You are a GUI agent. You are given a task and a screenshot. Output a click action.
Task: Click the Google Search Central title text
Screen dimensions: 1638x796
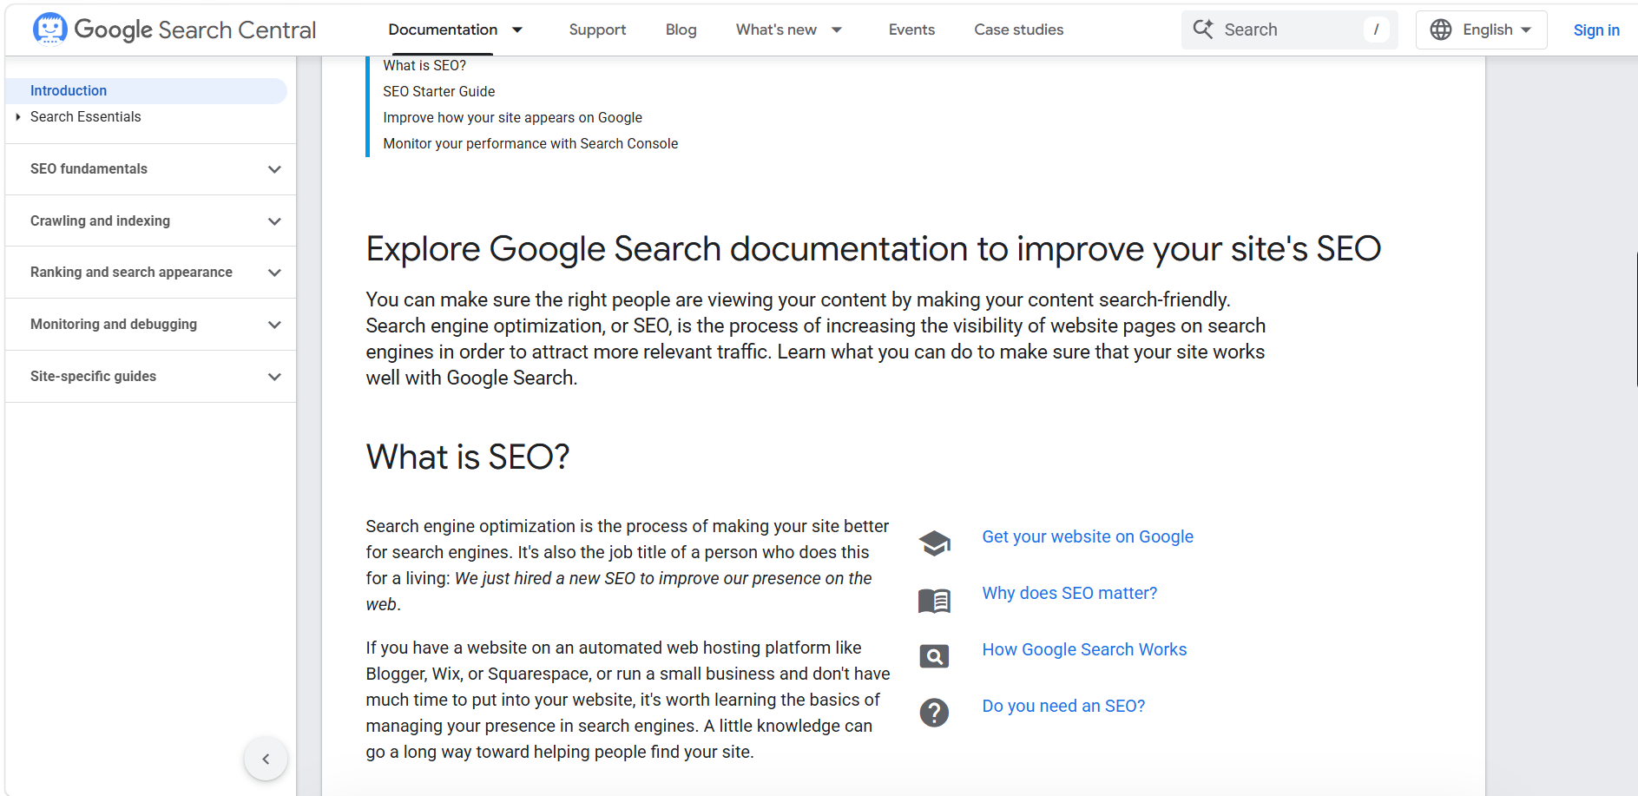coord(194,30)
